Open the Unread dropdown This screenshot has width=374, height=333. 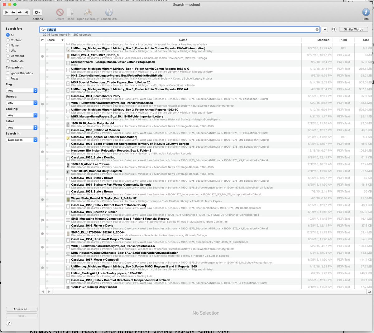22,103
